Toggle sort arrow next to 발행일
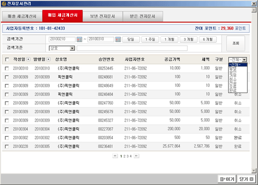This screenshot has width=258, height=185. point(48,59)
